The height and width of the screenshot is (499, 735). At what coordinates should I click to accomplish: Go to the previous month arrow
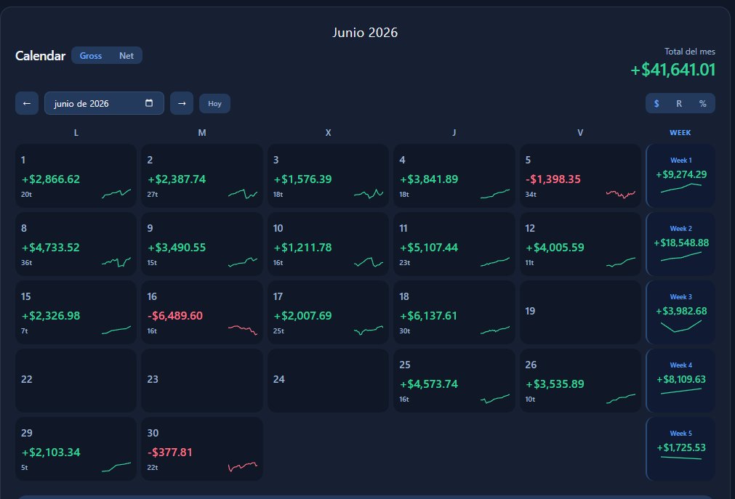[x=27, y=103]
